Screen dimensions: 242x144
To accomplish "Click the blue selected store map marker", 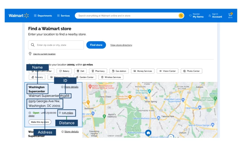I will click(148, 133).
